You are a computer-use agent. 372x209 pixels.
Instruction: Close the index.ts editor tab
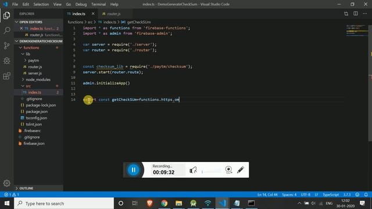(93, 14)
